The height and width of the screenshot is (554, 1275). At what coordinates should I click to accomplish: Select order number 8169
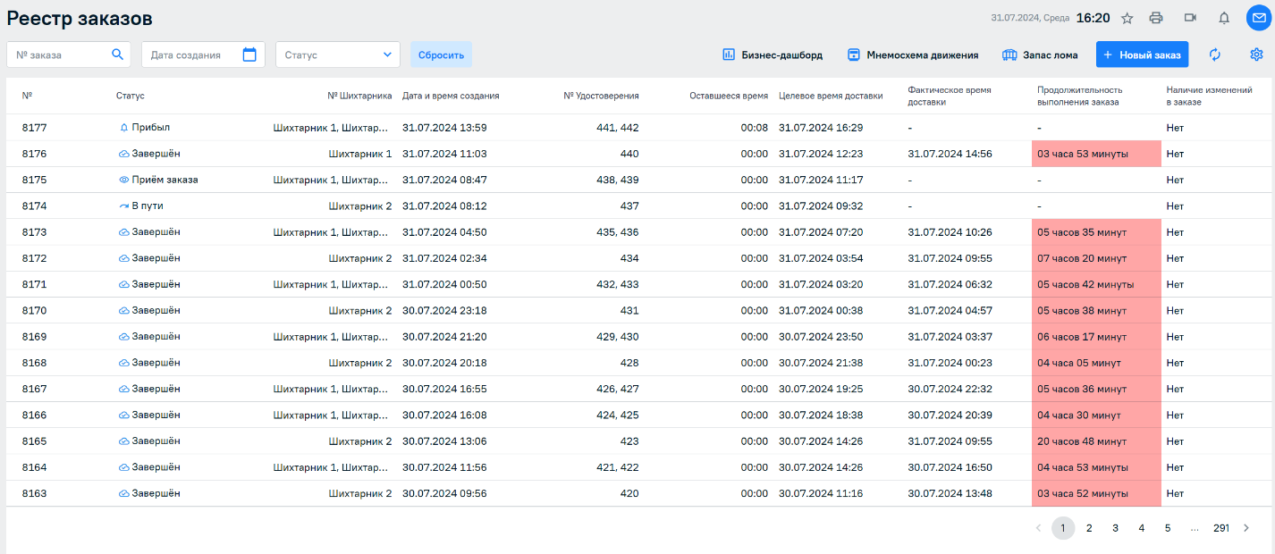34,337
